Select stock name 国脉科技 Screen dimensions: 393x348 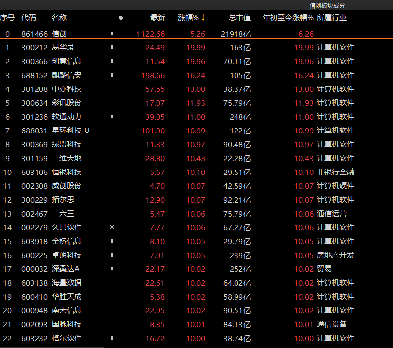67,324
